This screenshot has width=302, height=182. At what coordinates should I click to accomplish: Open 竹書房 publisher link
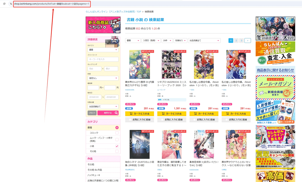tap(224, 170)
